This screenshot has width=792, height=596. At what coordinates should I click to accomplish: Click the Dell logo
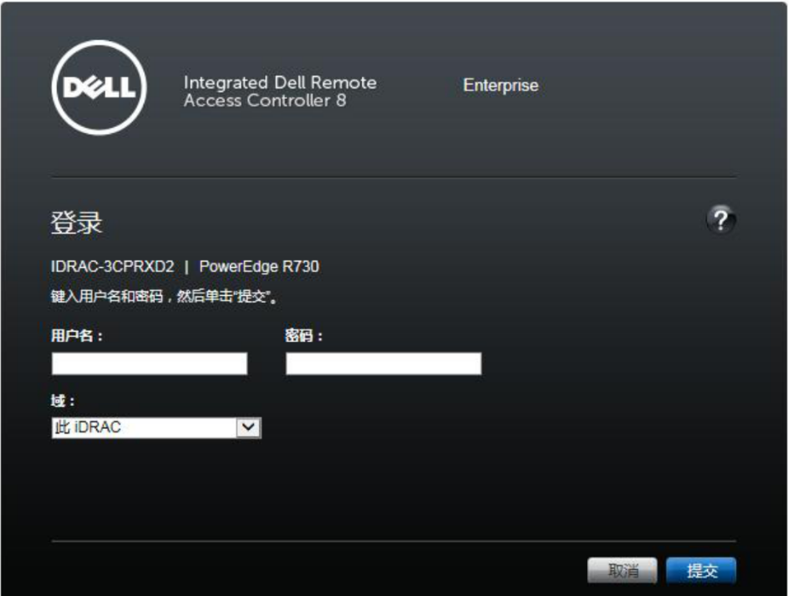(x=99, y=88)
